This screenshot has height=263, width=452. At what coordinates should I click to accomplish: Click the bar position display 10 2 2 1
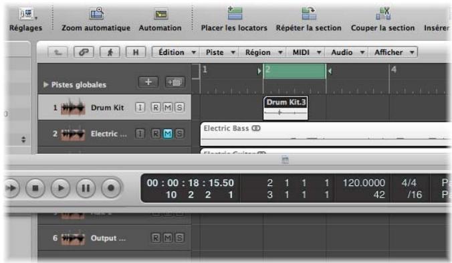(x=199, y=195)
